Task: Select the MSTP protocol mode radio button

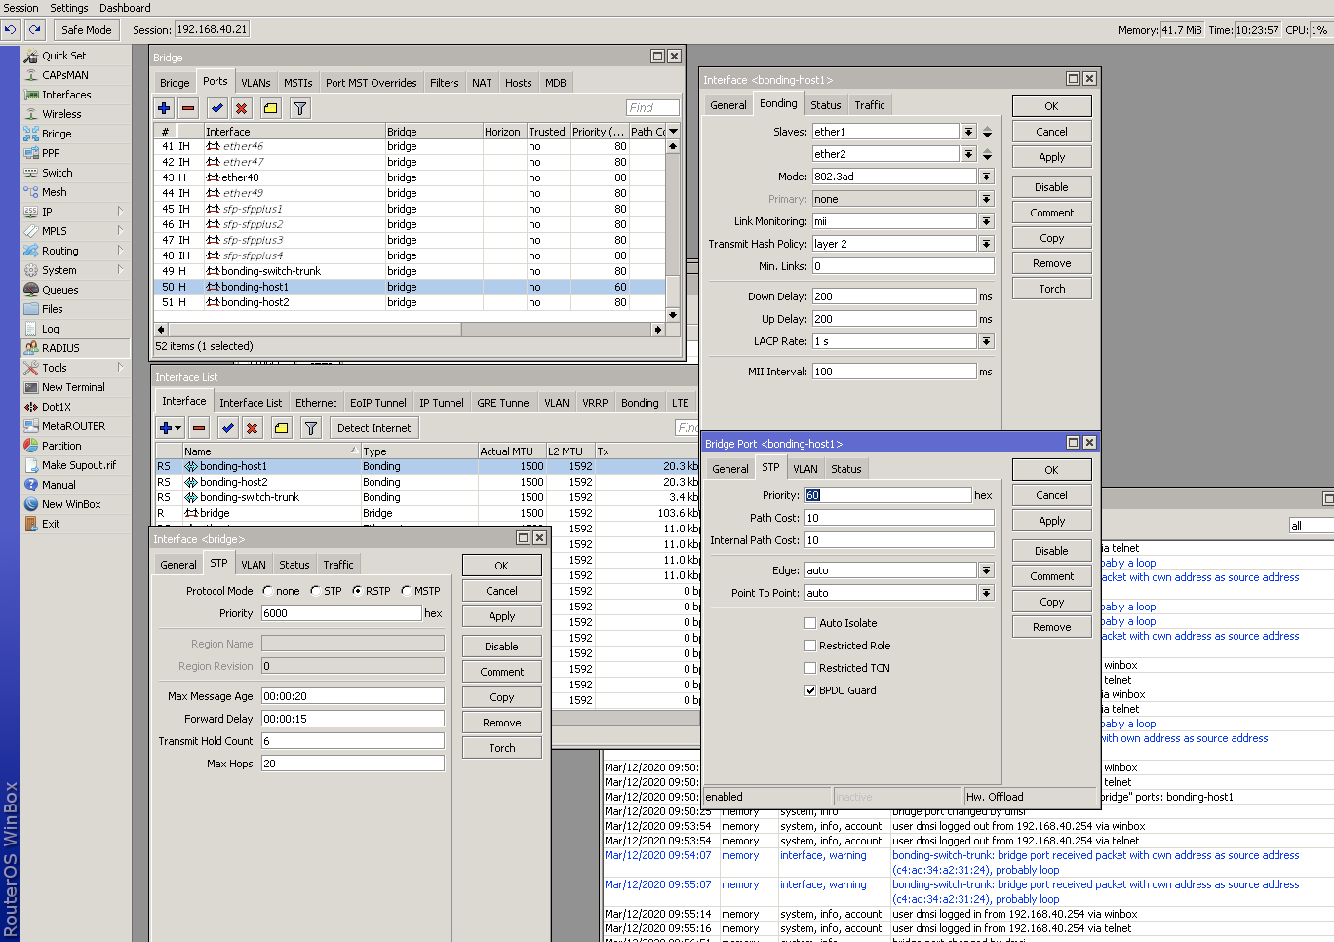Action: pos(406,590)
